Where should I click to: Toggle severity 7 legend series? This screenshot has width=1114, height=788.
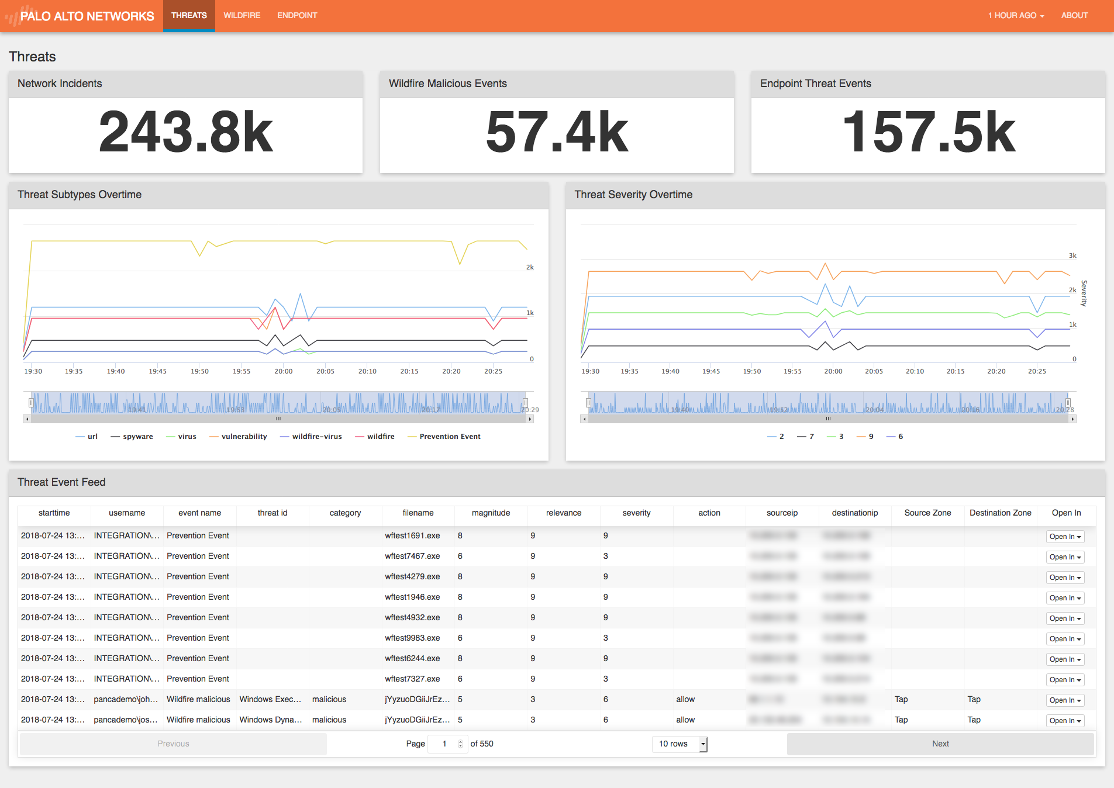tap(805, 437)
